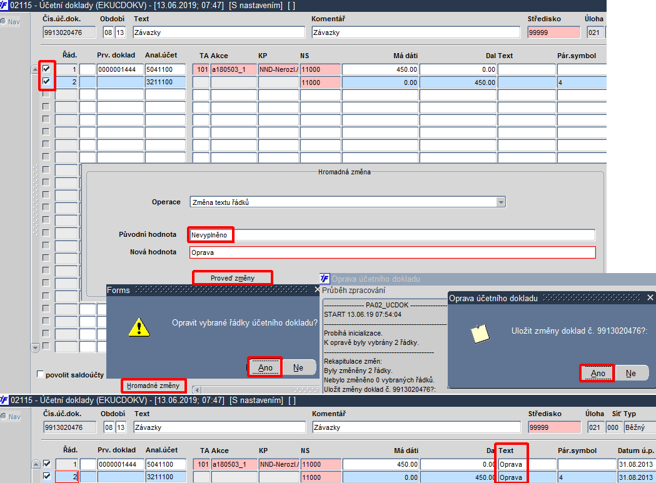
Task: Click the sticky note icon in save dialog
Action: [480, 334]
